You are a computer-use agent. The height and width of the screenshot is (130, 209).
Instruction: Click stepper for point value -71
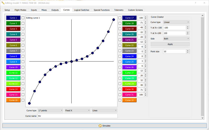(146, 23)
